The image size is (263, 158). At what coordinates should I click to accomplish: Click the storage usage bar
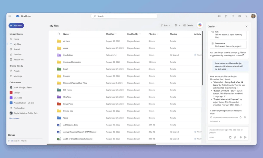click(x=25, y=139)
